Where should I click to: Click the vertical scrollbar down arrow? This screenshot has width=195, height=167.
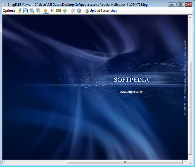(190, 157)
